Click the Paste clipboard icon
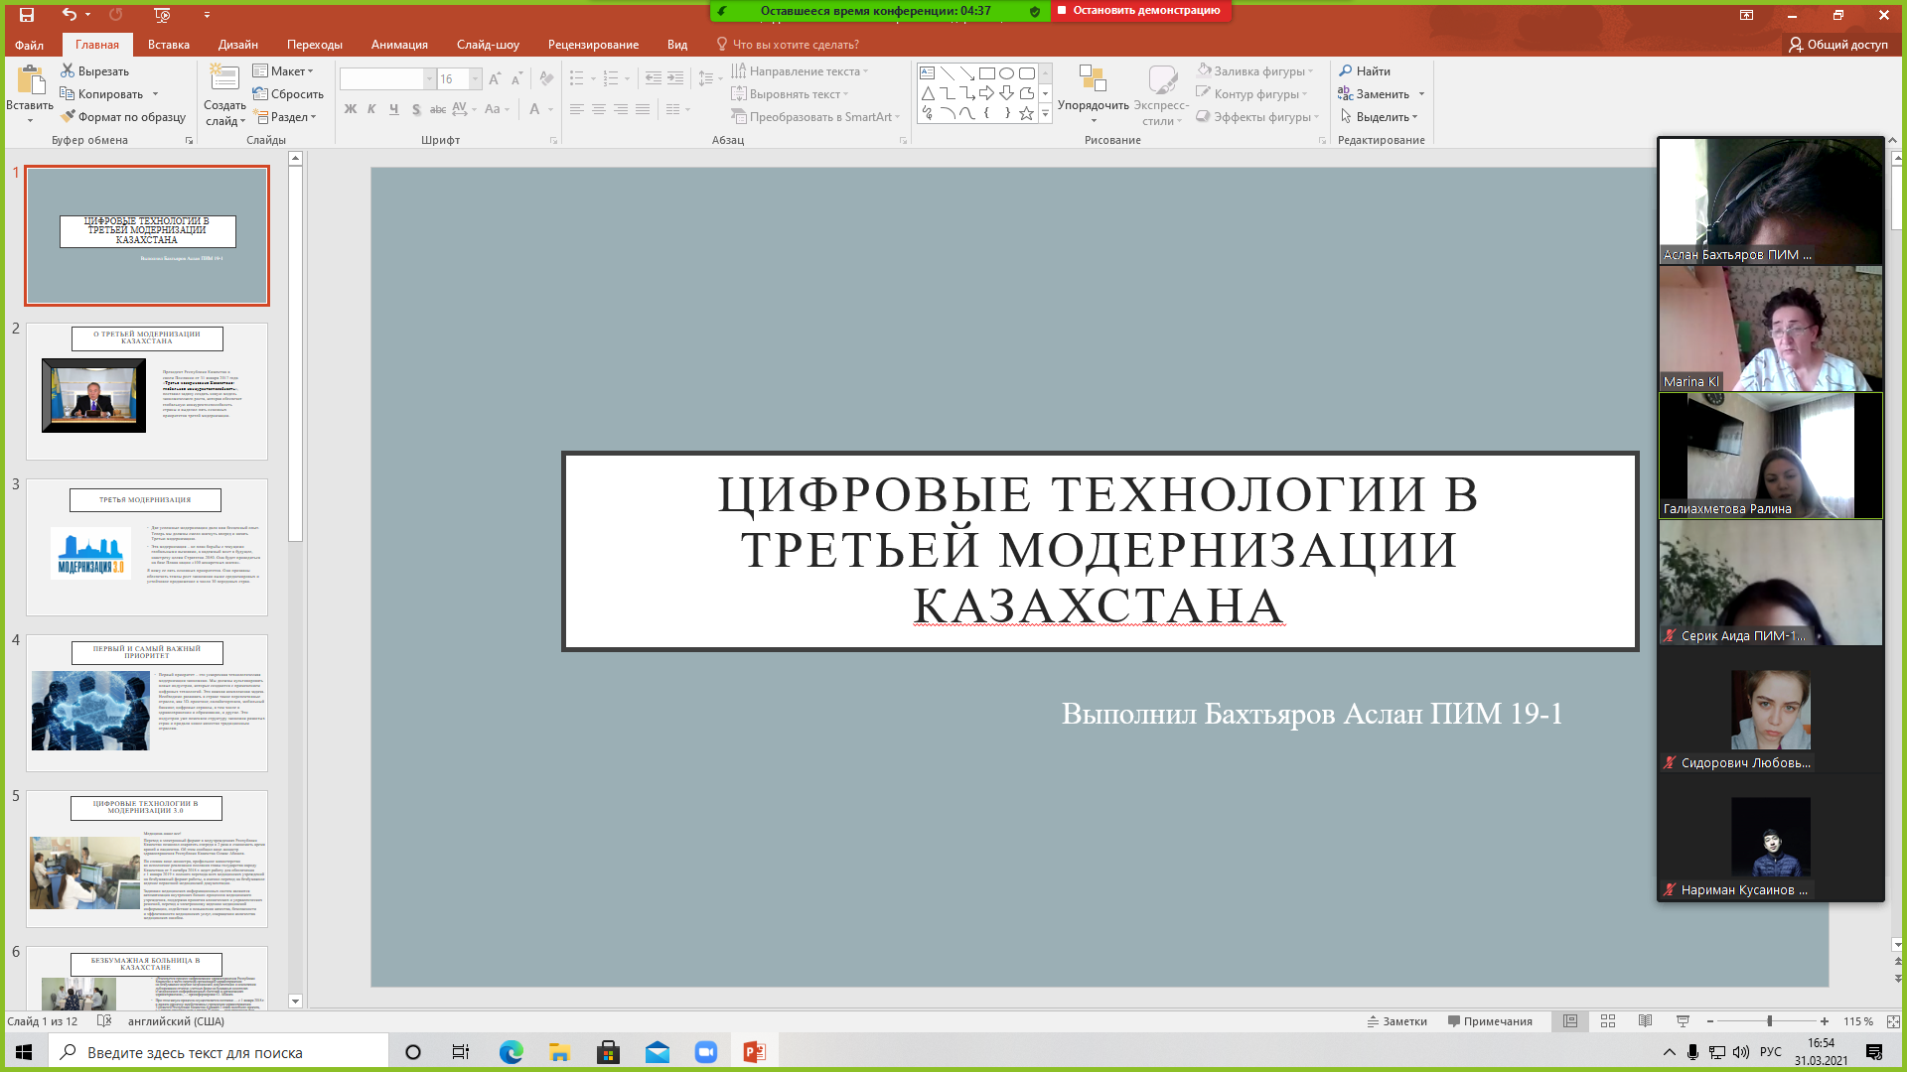Screen dimensions: 1907x1072 pyautogui.click(x=30, y=79)
